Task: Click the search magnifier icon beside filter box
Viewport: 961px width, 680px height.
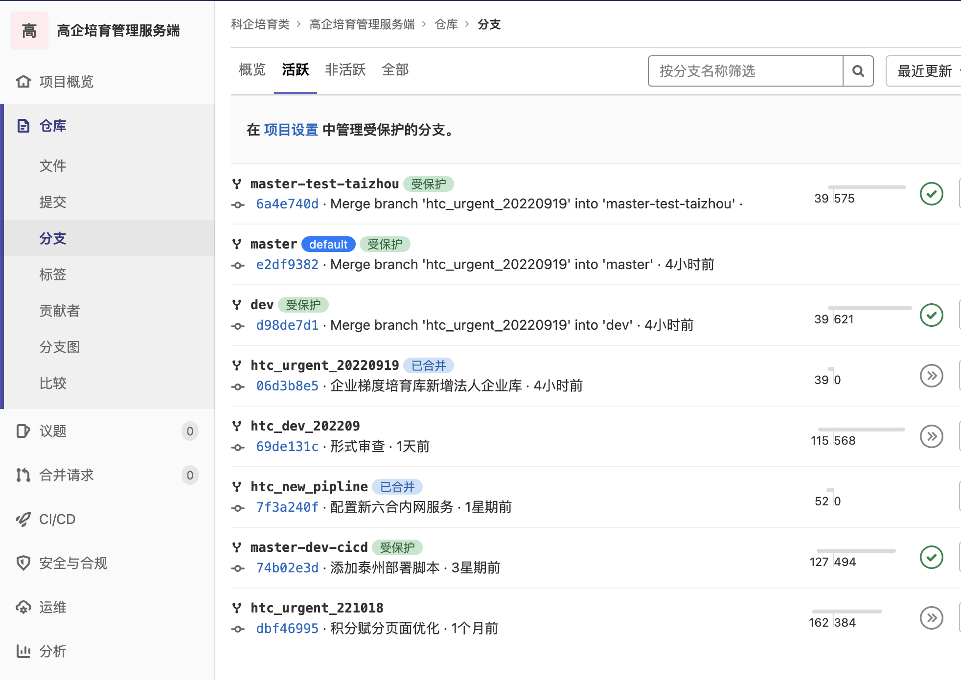Action: coord(858,71)
